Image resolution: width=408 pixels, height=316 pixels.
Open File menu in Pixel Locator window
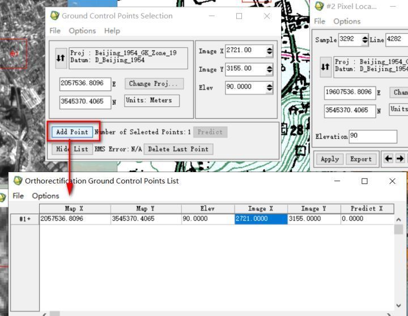pos(320,22)
